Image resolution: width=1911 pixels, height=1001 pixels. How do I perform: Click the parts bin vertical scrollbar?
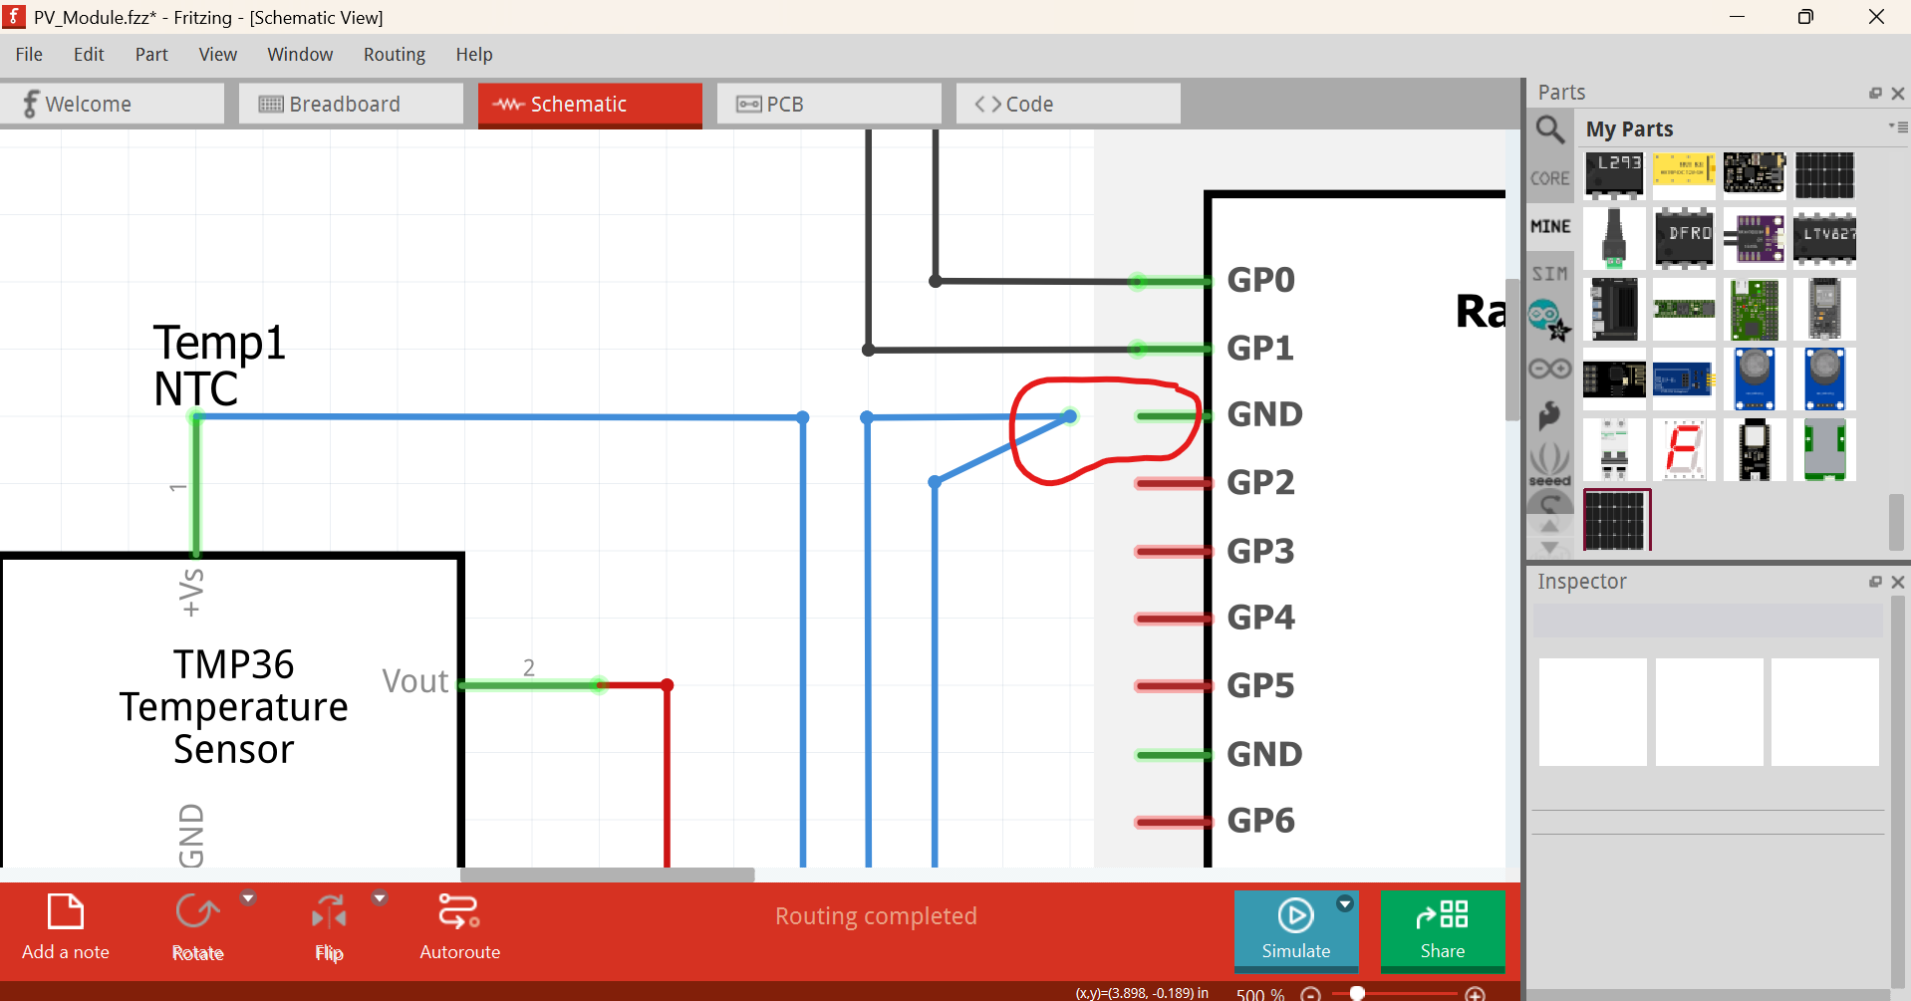click(x=1897, y=522)
